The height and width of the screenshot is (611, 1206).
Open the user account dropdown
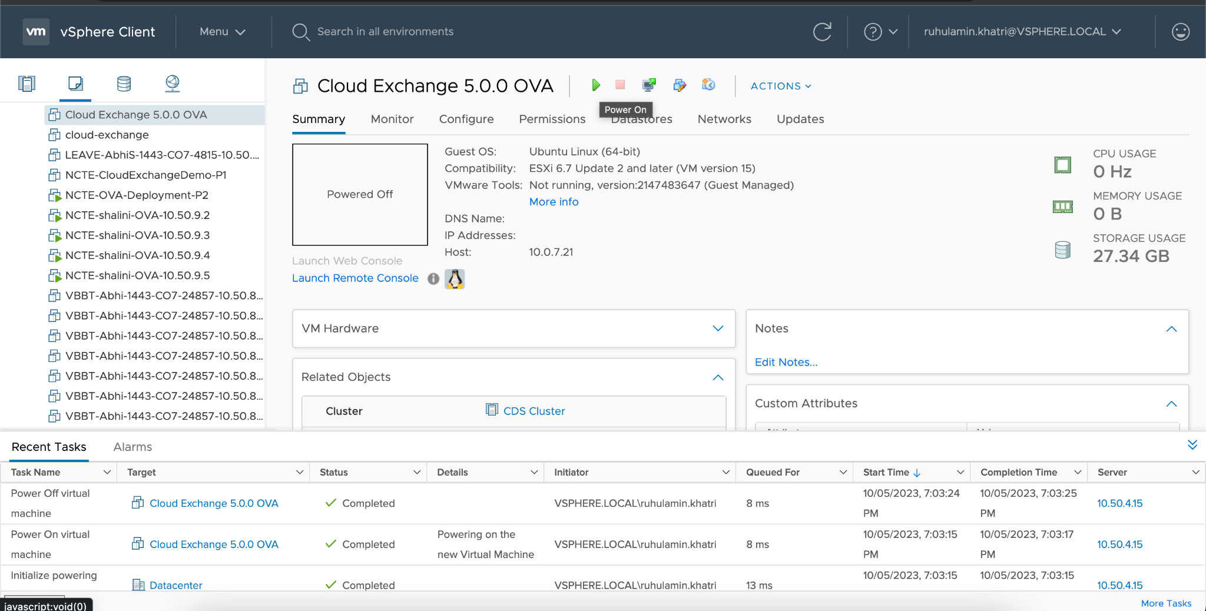pyautogui.click(x=1022, y=32)
